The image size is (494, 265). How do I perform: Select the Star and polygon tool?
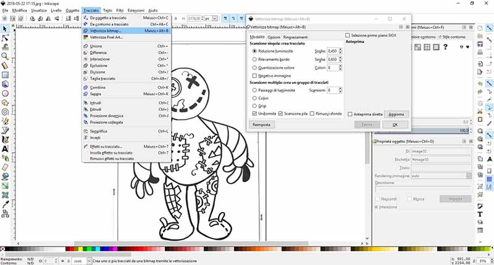[x=5, y=103]
